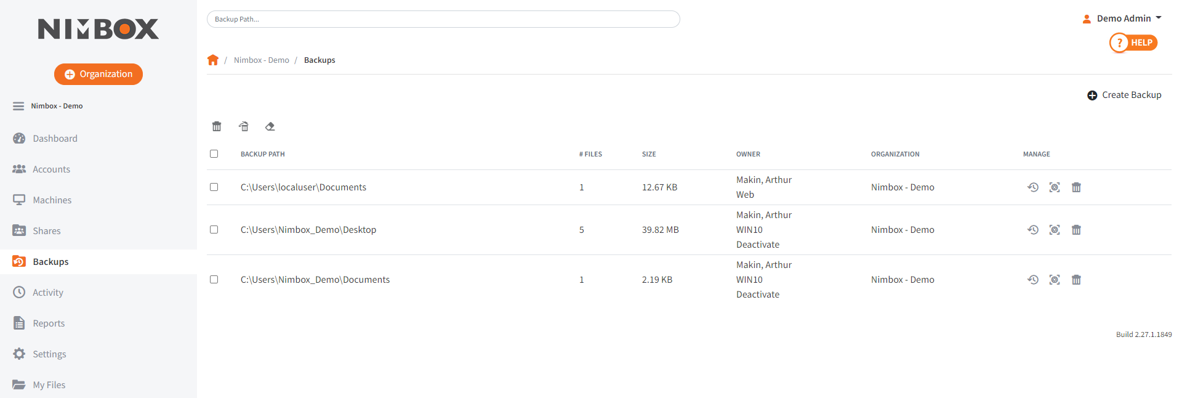Sort by the BACKUP PATH column header
Image resolution: width=1182 pixels, height=398 pixels.
point(263,154)
